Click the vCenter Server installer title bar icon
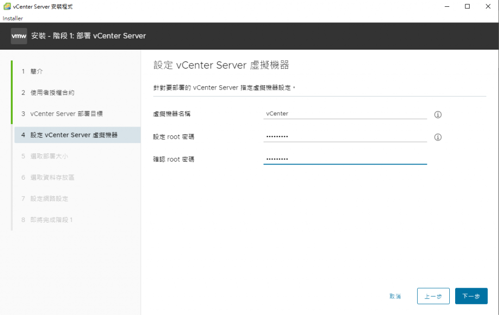 7,6
